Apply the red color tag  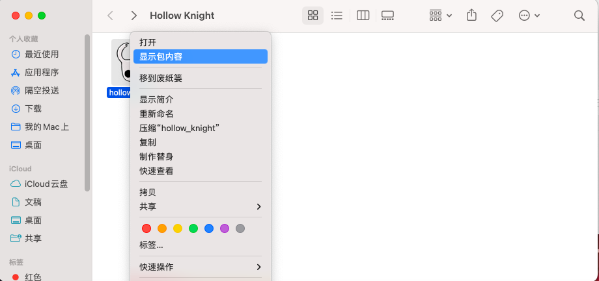[x=146, y=228]
